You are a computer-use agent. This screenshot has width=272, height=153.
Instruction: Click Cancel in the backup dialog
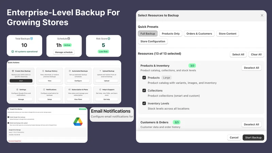234,138
